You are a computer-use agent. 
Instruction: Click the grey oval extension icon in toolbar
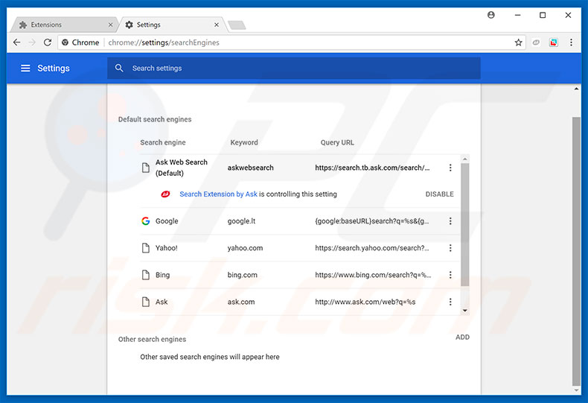(536, 42)
